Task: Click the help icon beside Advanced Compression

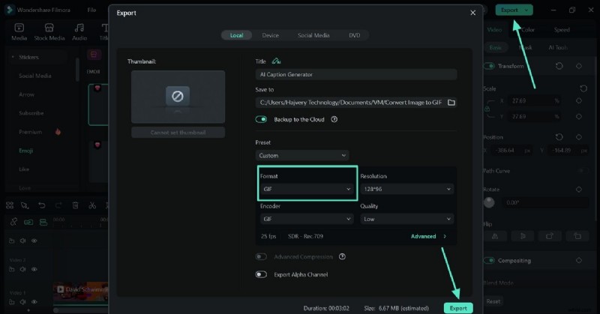Action: [342, 256]
